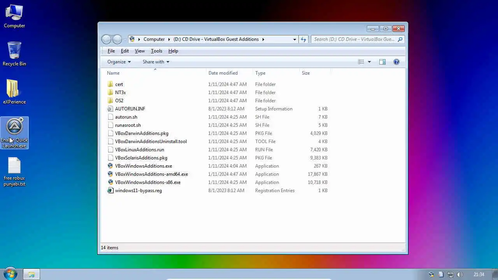Click the Windows Start orb
Screen dimensions: 498x280
point(10,274)
